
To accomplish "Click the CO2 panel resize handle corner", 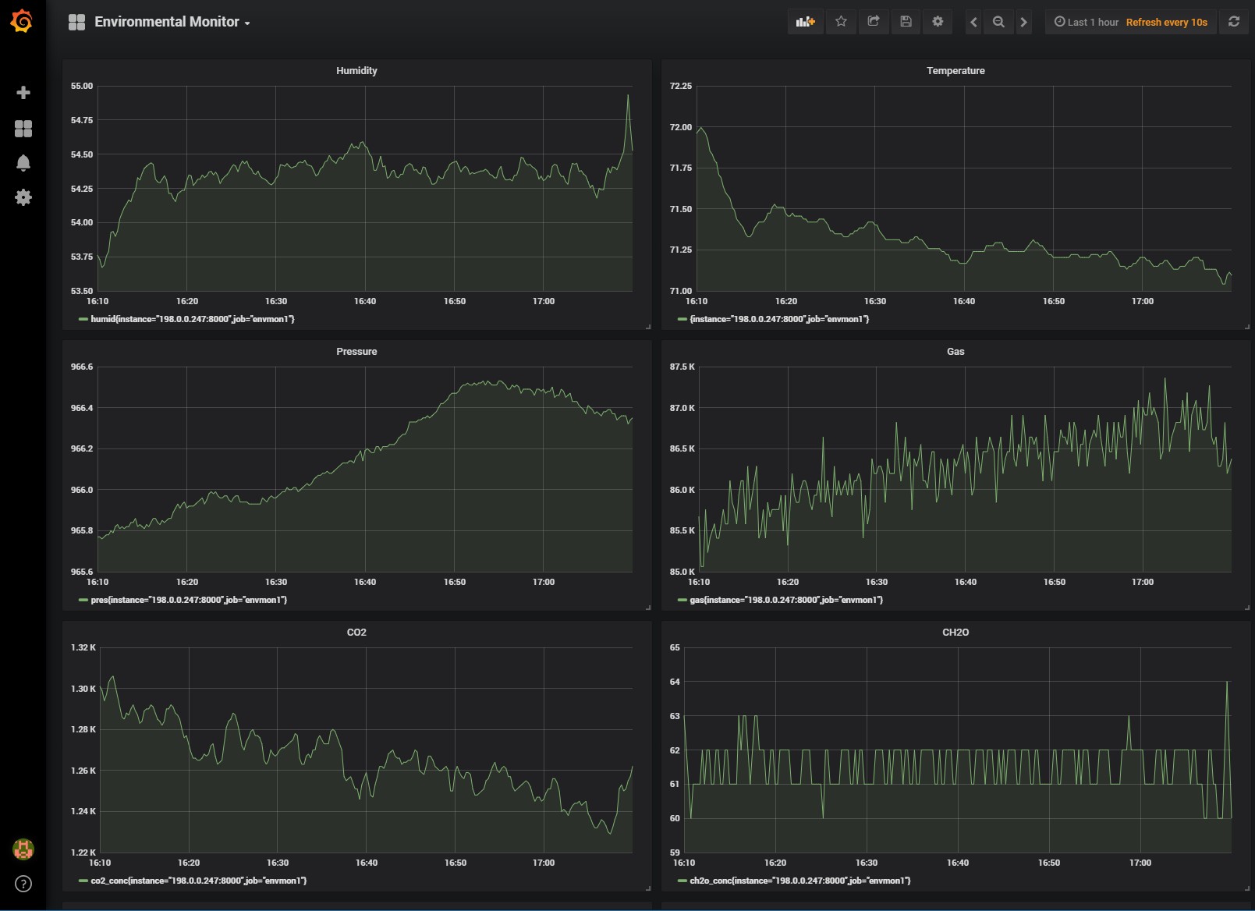I will click(x=647, y=888).
